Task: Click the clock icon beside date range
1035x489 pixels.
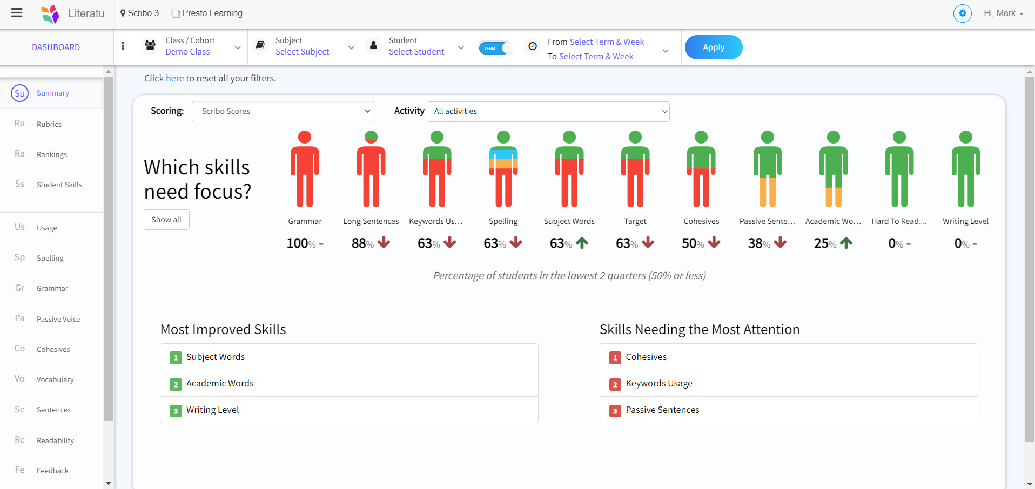Action: click(533, 46)
